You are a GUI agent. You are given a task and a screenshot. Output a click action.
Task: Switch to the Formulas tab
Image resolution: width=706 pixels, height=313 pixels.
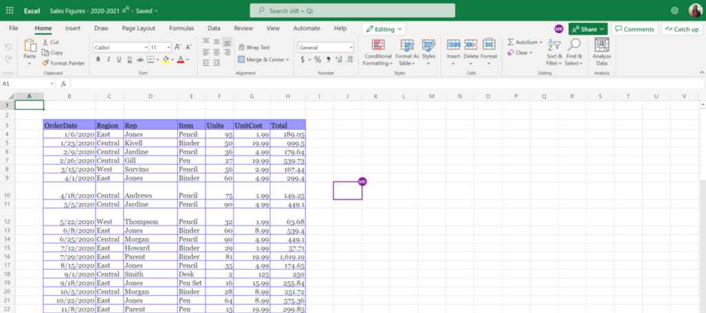[x=181, y=28]
